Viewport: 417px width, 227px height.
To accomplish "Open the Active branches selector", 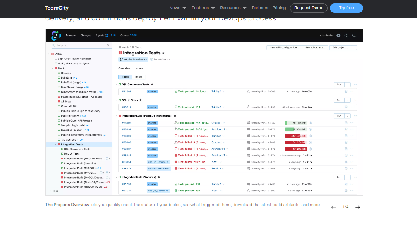I will point(133,59).
